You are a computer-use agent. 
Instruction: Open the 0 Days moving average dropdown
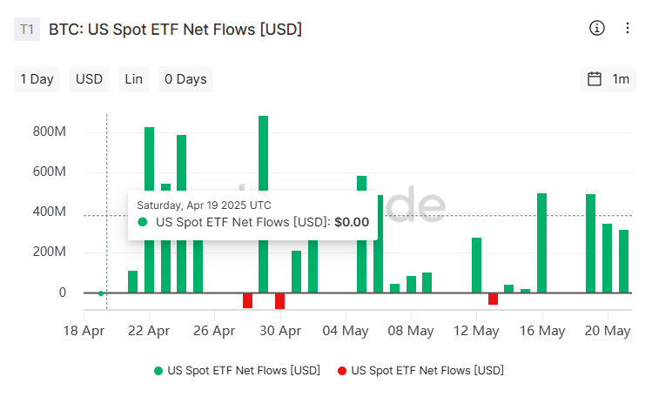pyautogui.click(x=185, y=79)
